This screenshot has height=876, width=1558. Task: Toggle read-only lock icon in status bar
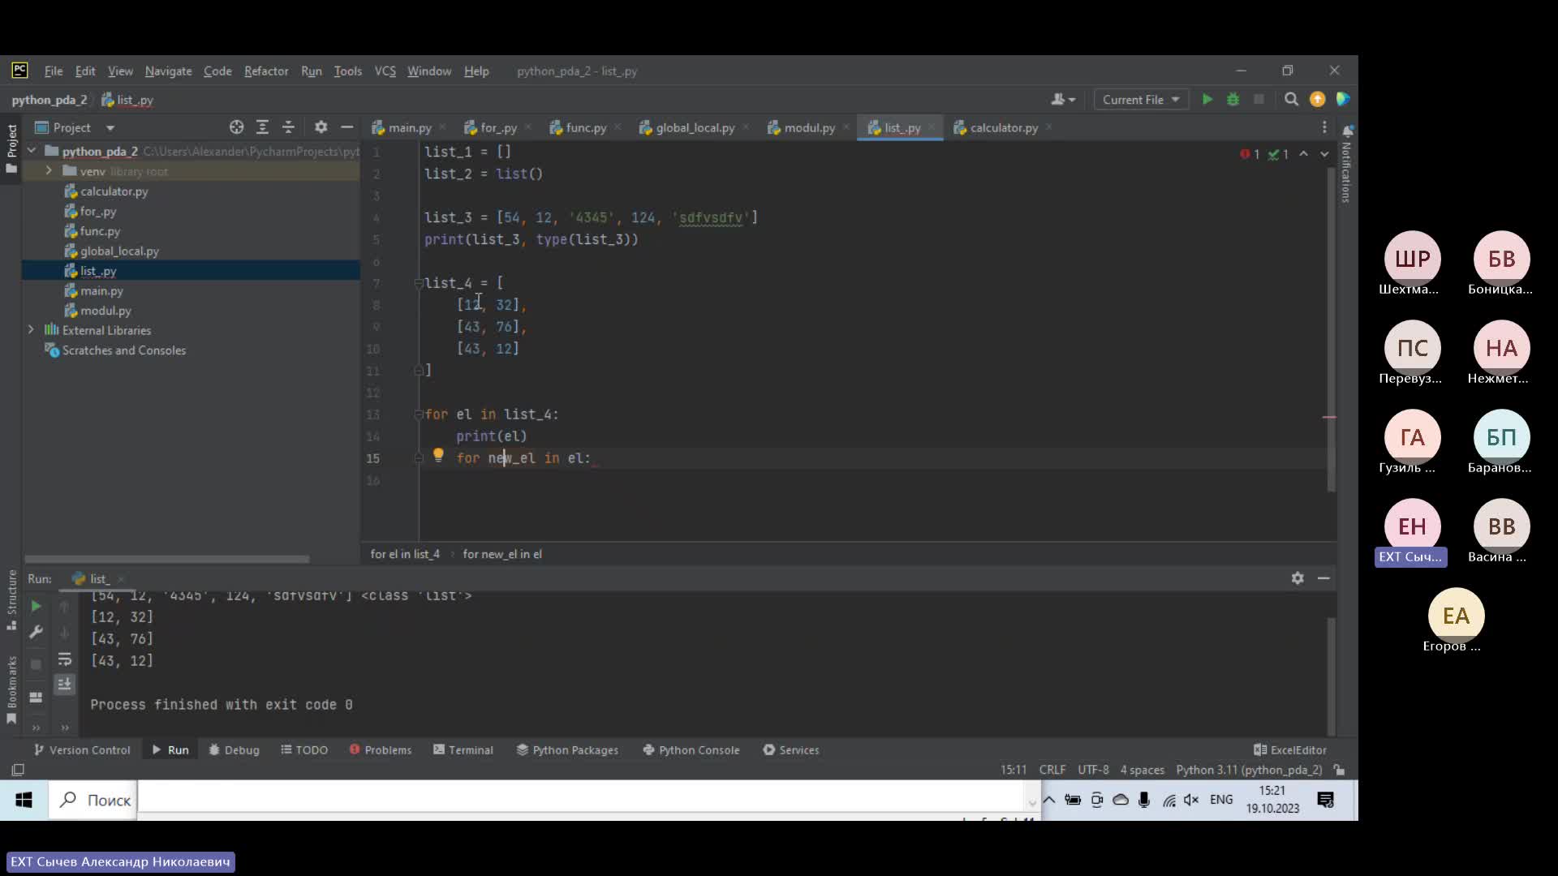pos(1340,770)
